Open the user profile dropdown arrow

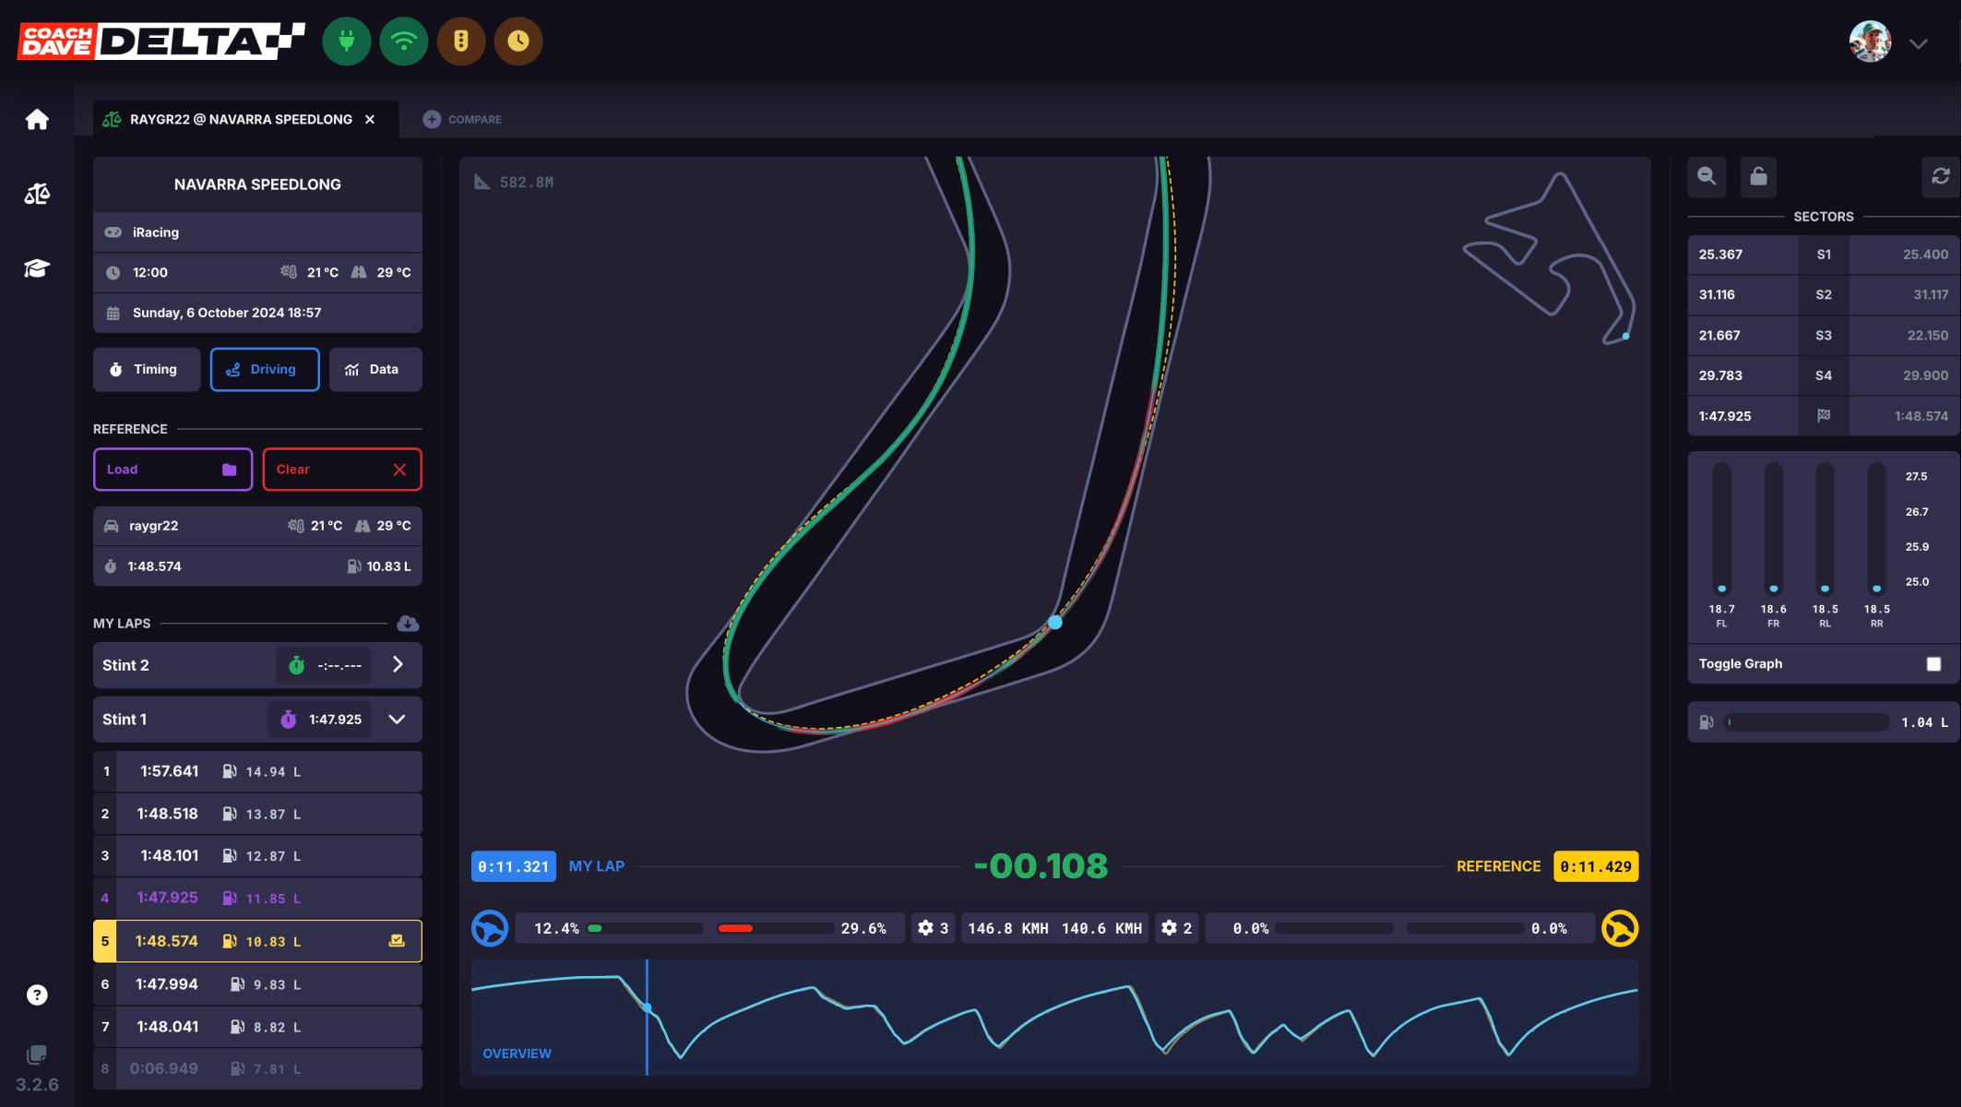click(x=1919, y=43)
